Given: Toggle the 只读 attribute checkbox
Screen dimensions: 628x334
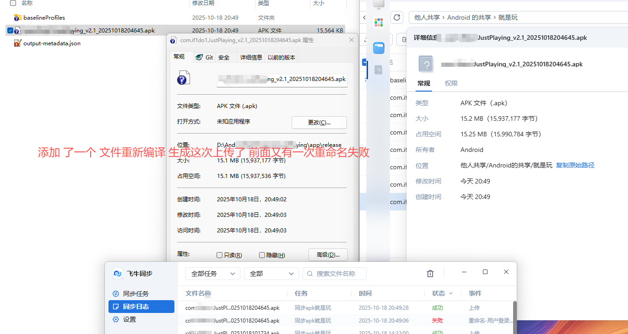Looking at the screenshot, I should [220, 255].
